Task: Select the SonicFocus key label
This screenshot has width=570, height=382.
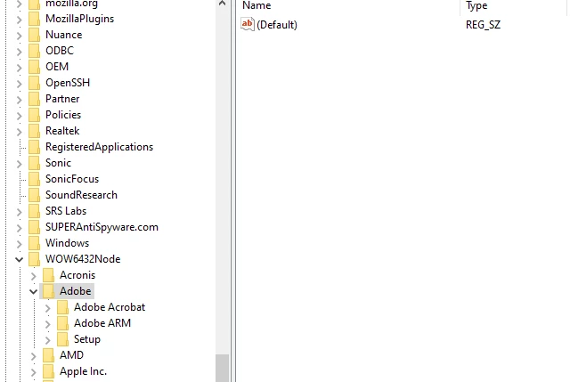Action: (x=72, y=179)
